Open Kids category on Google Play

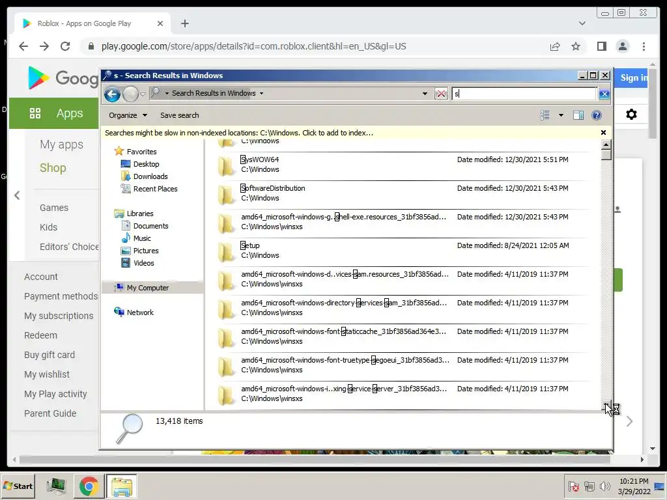click(x=48, y=227)
